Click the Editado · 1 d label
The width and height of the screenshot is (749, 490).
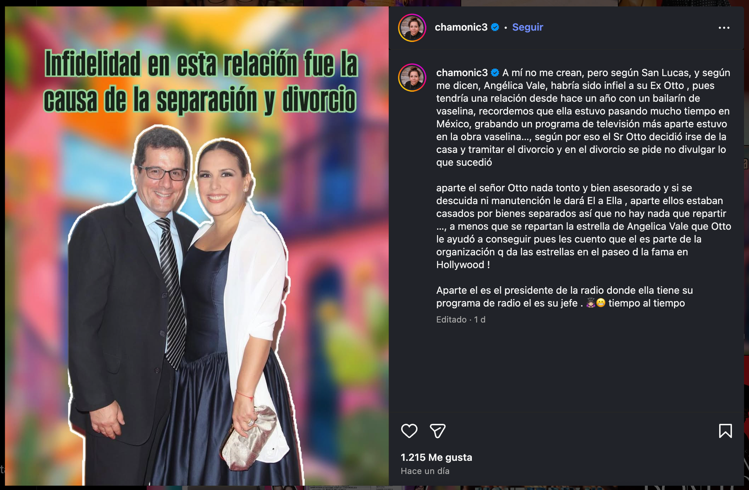point(461,319)
